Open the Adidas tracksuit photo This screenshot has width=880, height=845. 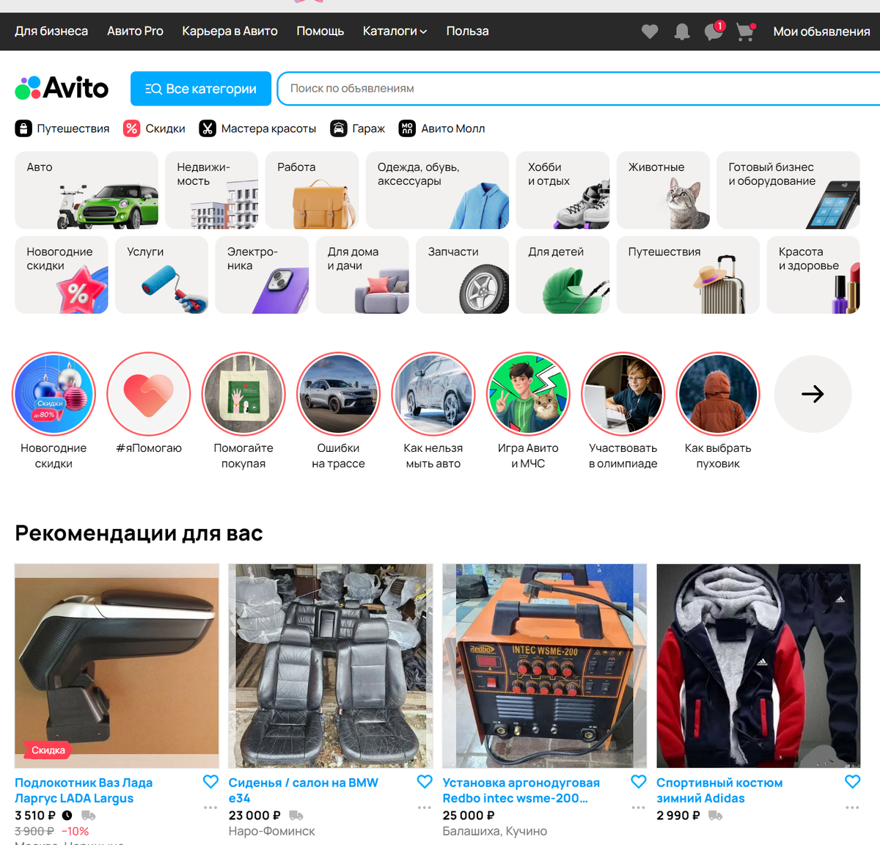(x=758, y=666)
